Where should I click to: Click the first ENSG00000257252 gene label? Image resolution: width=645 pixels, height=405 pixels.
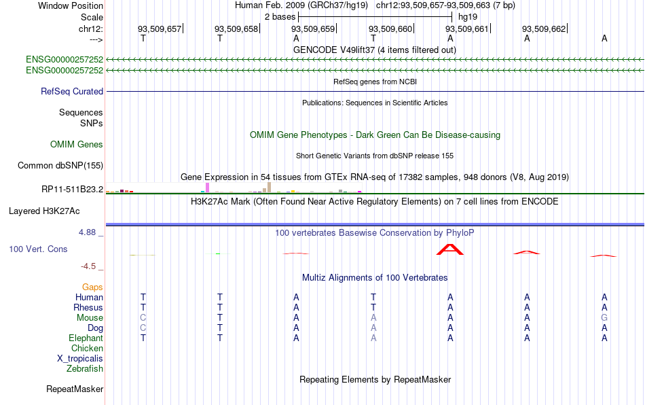(x=64, y=59)
